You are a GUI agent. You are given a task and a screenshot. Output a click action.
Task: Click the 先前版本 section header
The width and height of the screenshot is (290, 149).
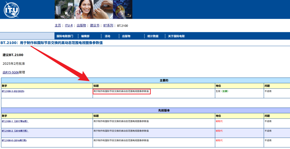tap(164, 110)
